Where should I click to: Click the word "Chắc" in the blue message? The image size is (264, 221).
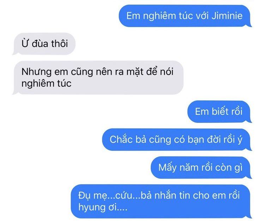[121, 140]
